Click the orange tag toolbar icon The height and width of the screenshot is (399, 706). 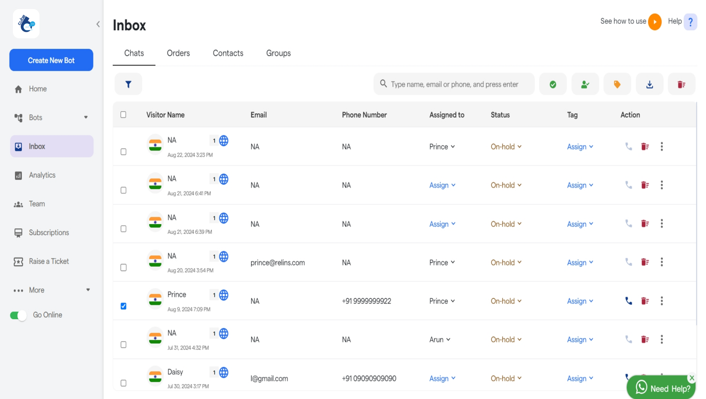[617, 84]
